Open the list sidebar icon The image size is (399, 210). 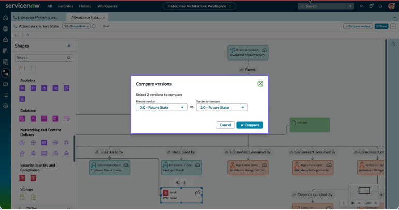point(5,95)
